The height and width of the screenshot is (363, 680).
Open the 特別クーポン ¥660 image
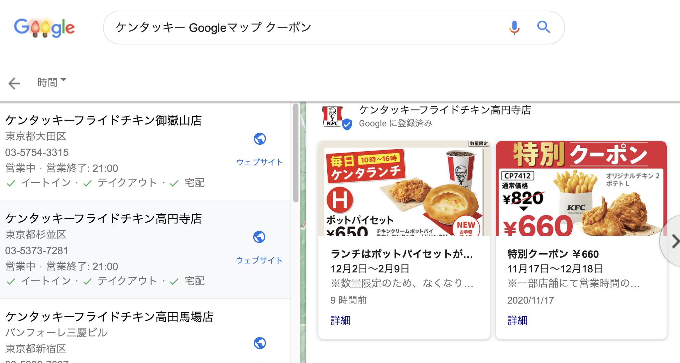pyautogui.click(x=581, y=188)
